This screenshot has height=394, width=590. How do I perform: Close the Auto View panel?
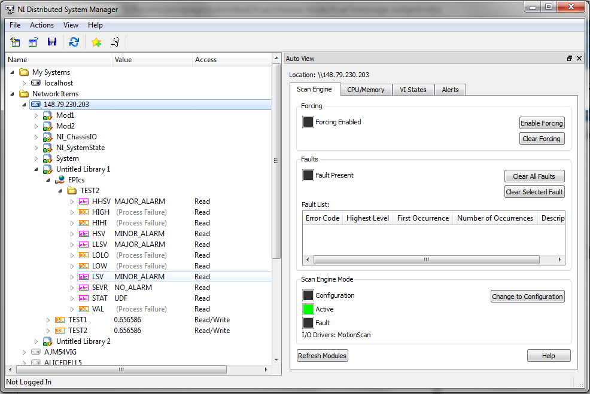click(x=579, y=58)
